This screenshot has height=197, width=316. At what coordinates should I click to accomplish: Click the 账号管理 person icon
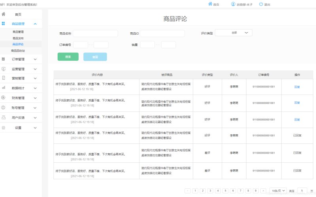(3, 108)
